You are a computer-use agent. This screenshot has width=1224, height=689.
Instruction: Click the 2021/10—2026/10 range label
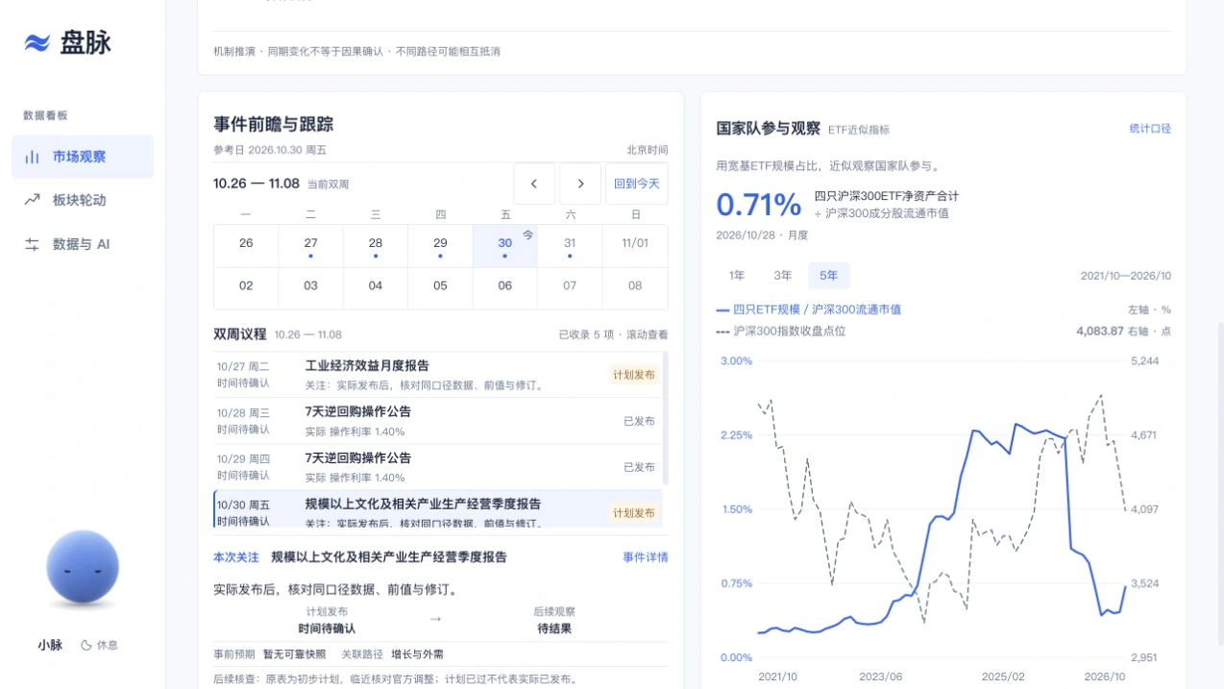1126,276
